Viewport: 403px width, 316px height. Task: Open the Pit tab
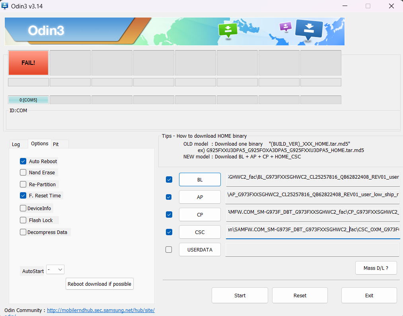click(x=56, y=144)
